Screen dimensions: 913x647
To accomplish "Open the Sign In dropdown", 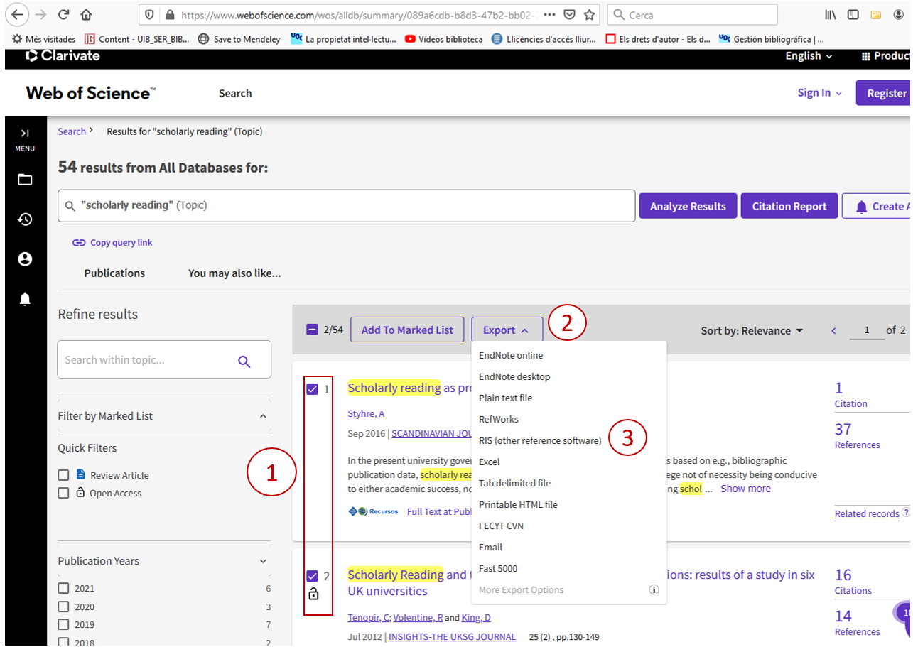I will tap(819, 93).
